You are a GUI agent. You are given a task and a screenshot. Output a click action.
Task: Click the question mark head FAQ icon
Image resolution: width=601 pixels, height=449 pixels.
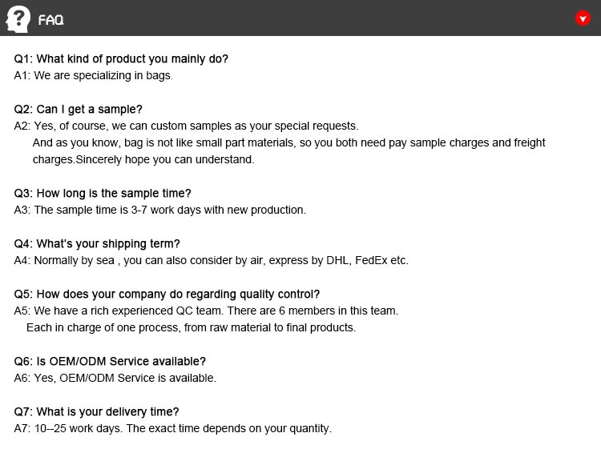click(x=18, y=19)
